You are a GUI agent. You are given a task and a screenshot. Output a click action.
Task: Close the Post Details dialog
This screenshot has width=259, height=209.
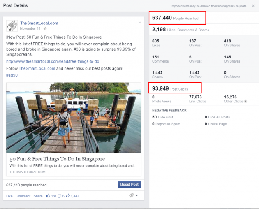[253, 7]
